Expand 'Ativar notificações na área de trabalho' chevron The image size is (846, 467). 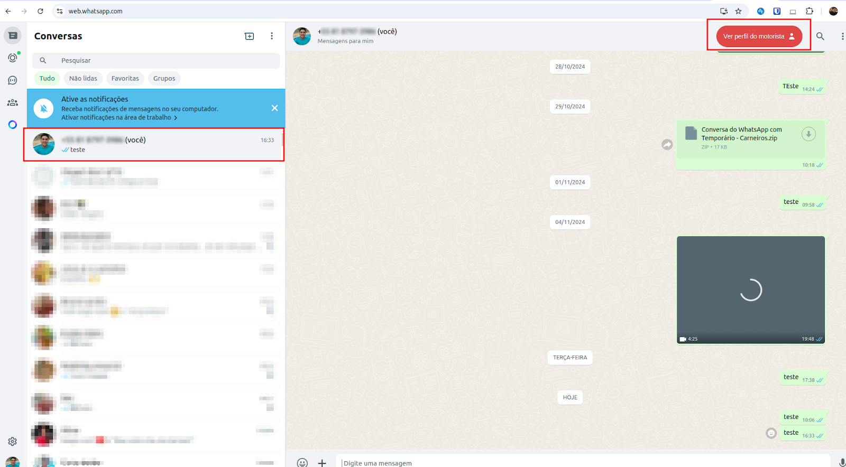click(x=176, y=118)
